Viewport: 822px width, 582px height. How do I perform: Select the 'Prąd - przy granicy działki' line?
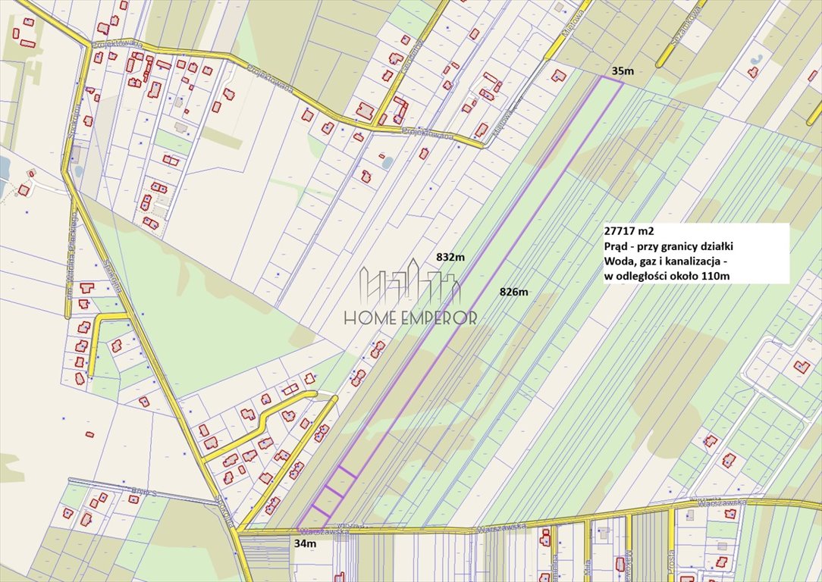point(668,246)
